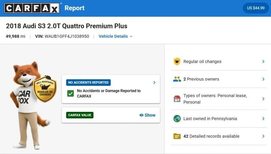The image size is (271, 154).
Task: Click the globe icon for last owned location
Action: tap(177, 119)
